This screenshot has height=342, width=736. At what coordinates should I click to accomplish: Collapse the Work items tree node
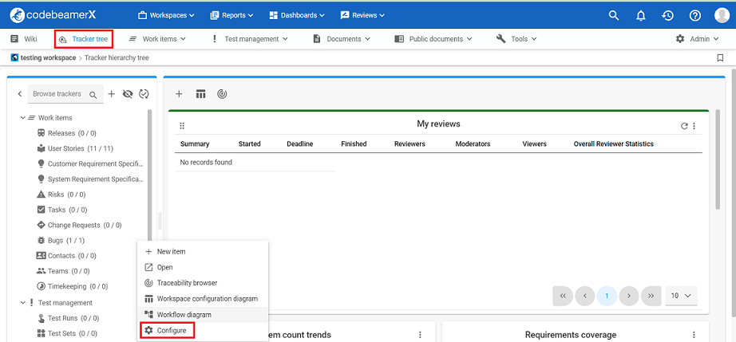(23, 118)
